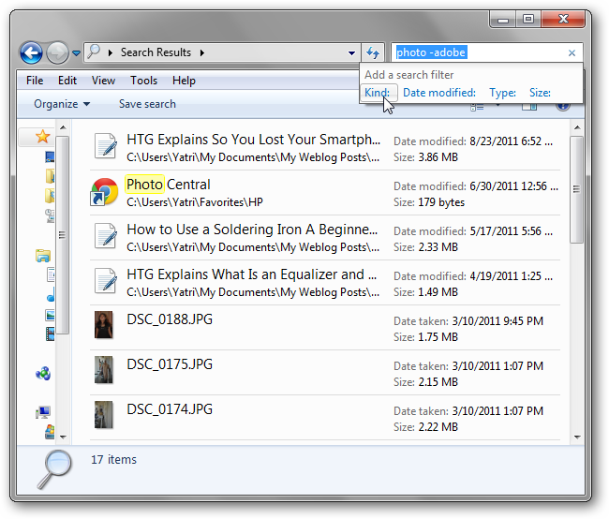Click Size: 3.86 MB value
Image resolution: width=609 pixels, height=519 pixels.
coord(438,157)
